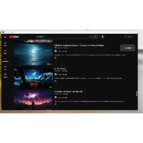Click the magnifier search button

pos(95,37)
